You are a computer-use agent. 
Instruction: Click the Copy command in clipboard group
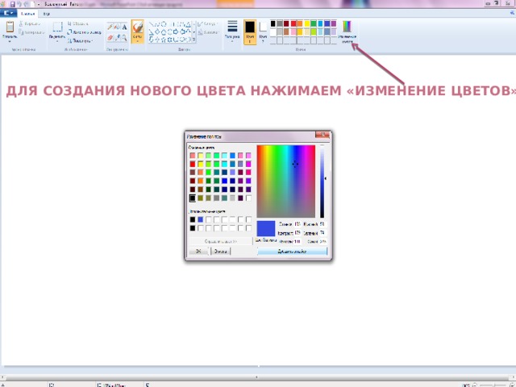(x=31, y=32)
